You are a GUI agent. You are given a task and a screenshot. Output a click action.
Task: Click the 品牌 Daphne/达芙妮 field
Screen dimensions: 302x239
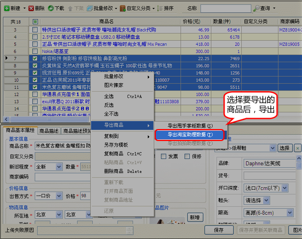point(270,163)
